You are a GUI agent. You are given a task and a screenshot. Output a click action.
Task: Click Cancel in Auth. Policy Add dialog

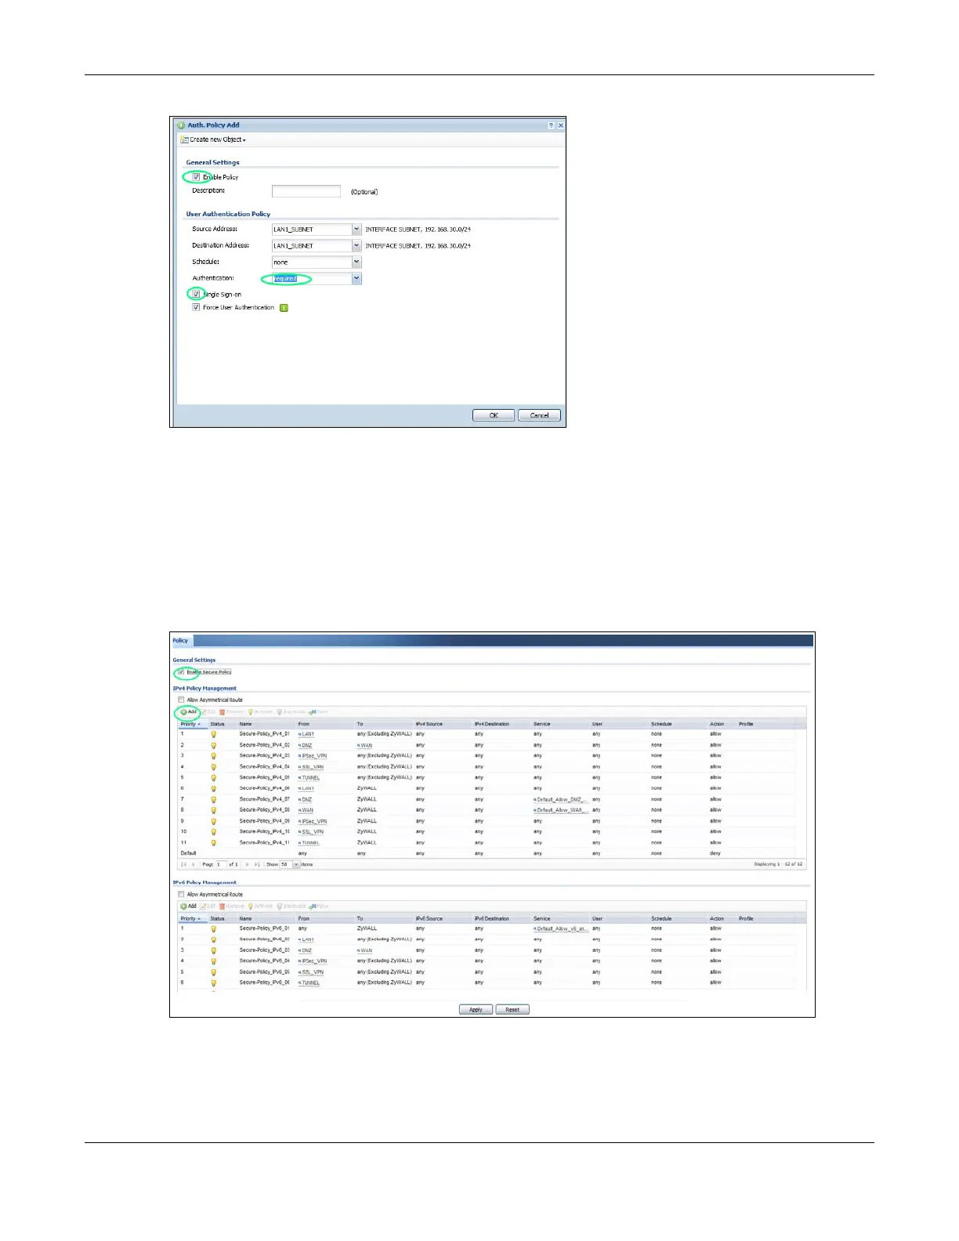tap(539, 415)
